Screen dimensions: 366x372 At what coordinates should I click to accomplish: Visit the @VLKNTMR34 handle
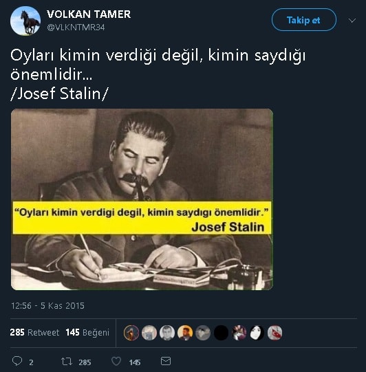pyautogui.click(x=76, y=28)
